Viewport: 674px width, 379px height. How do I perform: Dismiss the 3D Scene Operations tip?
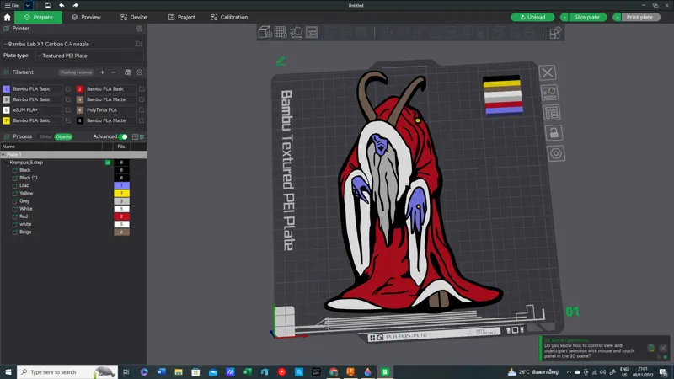[x=663, y=348]
